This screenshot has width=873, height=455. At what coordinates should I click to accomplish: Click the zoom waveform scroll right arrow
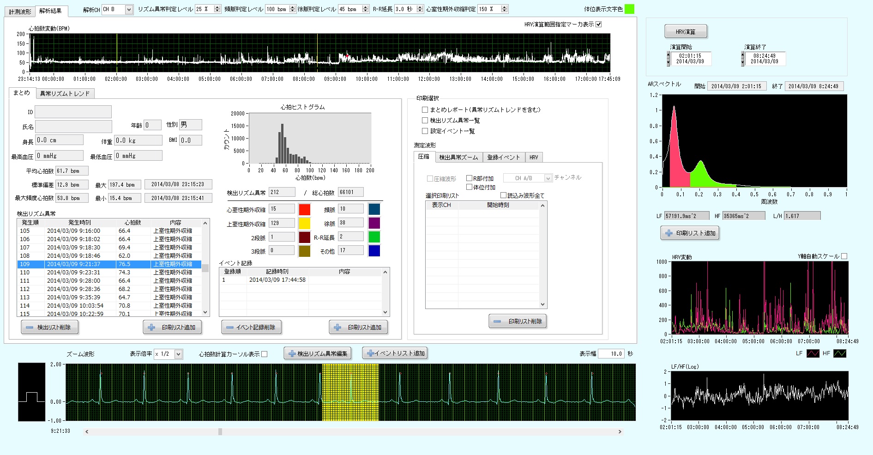click(620, 432)
